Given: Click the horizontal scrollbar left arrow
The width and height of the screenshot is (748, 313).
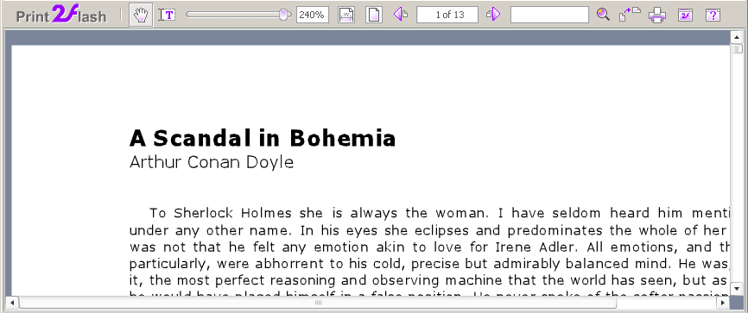Looking at the screenshot, I should pos(12,303).
